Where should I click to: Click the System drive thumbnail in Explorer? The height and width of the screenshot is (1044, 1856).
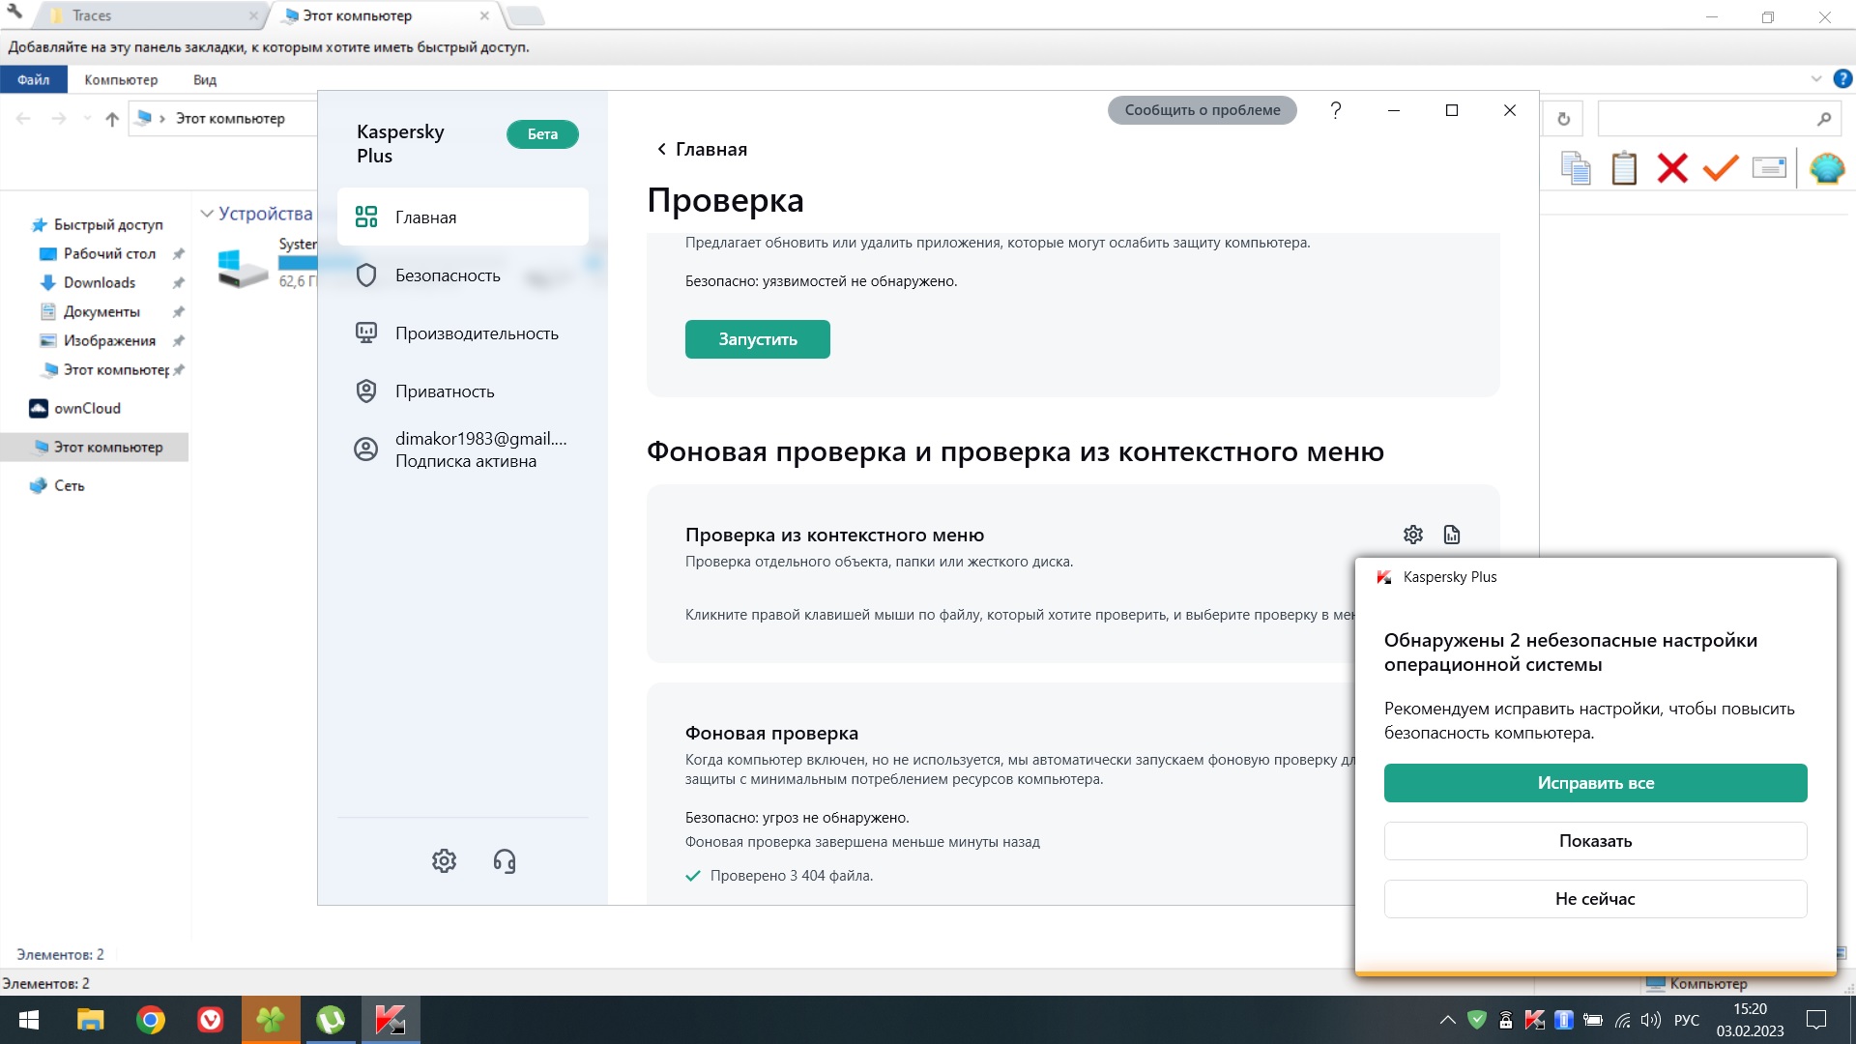[x=244, y=267]
